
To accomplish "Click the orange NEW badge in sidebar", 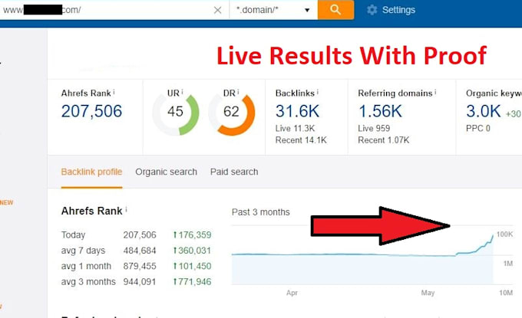I will (7, 203).
